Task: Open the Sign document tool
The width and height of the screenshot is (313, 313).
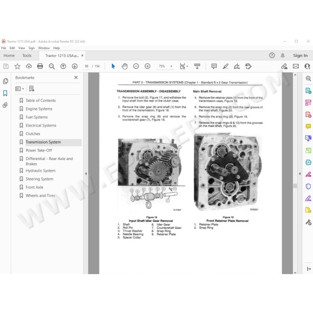Action: pos(237,66)
